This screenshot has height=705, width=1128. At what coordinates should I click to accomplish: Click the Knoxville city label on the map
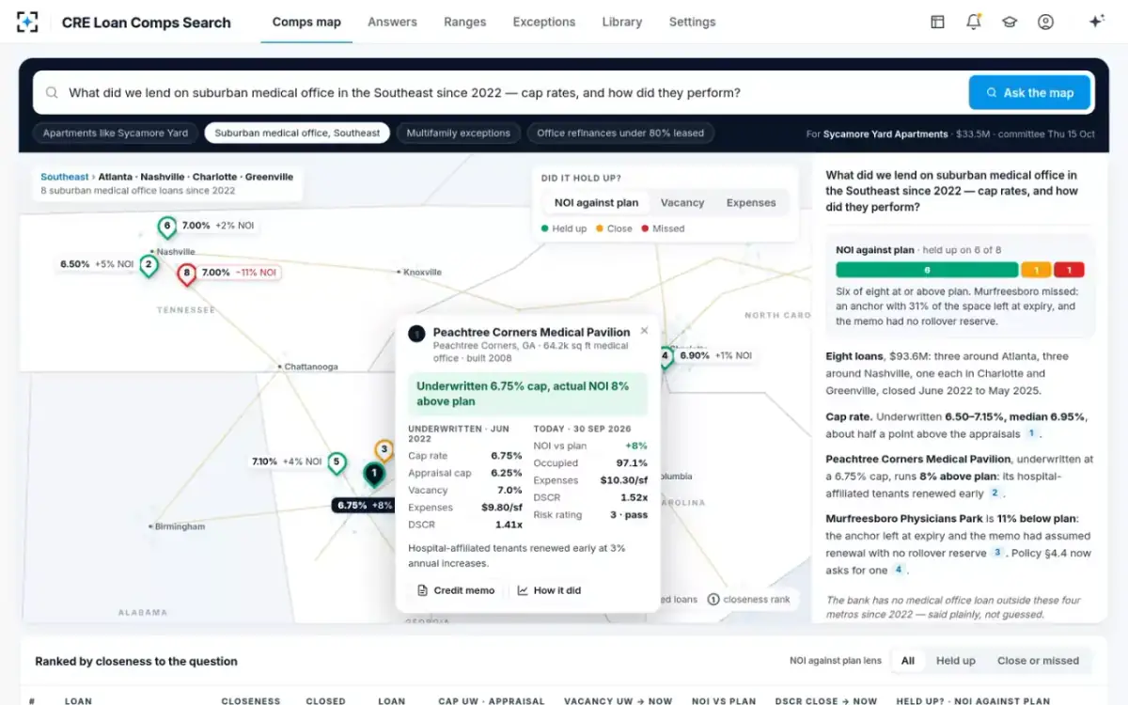[x=422, y=273]
